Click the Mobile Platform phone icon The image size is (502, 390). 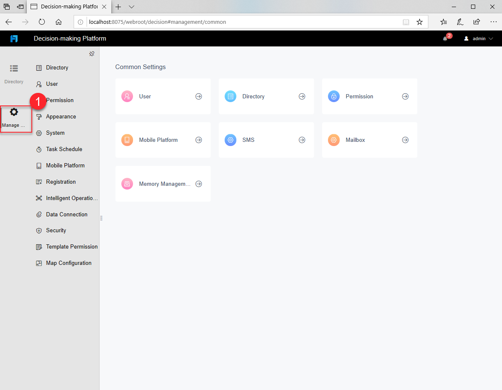[x=39, y=165]
